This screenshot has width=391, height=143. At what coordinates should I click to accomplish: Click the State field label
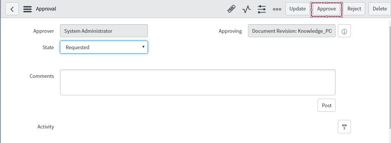48,47
